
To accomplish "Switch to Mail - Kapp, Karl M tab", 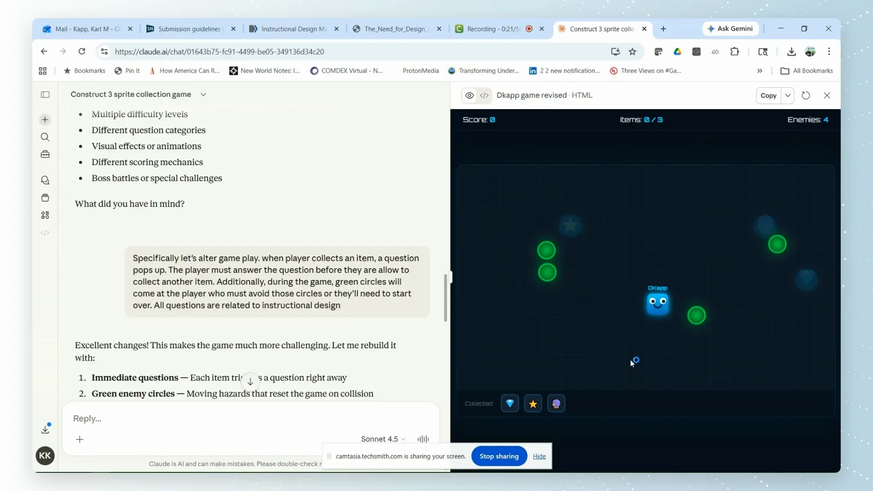I will click(87, 29).
